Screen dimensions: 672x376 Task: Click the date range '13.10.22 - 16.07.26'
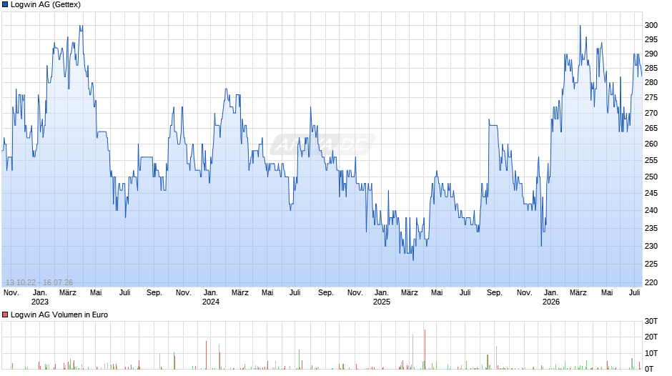click(39, 282)
